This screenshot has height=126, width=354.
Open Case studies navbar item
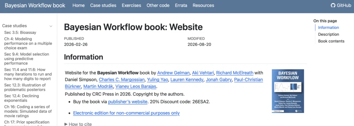coord(103,5)
